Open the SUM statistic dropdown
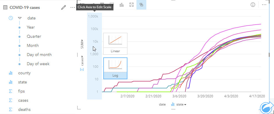Image resolution: width=274 pixels, height=114 pixels. [82, 44]
